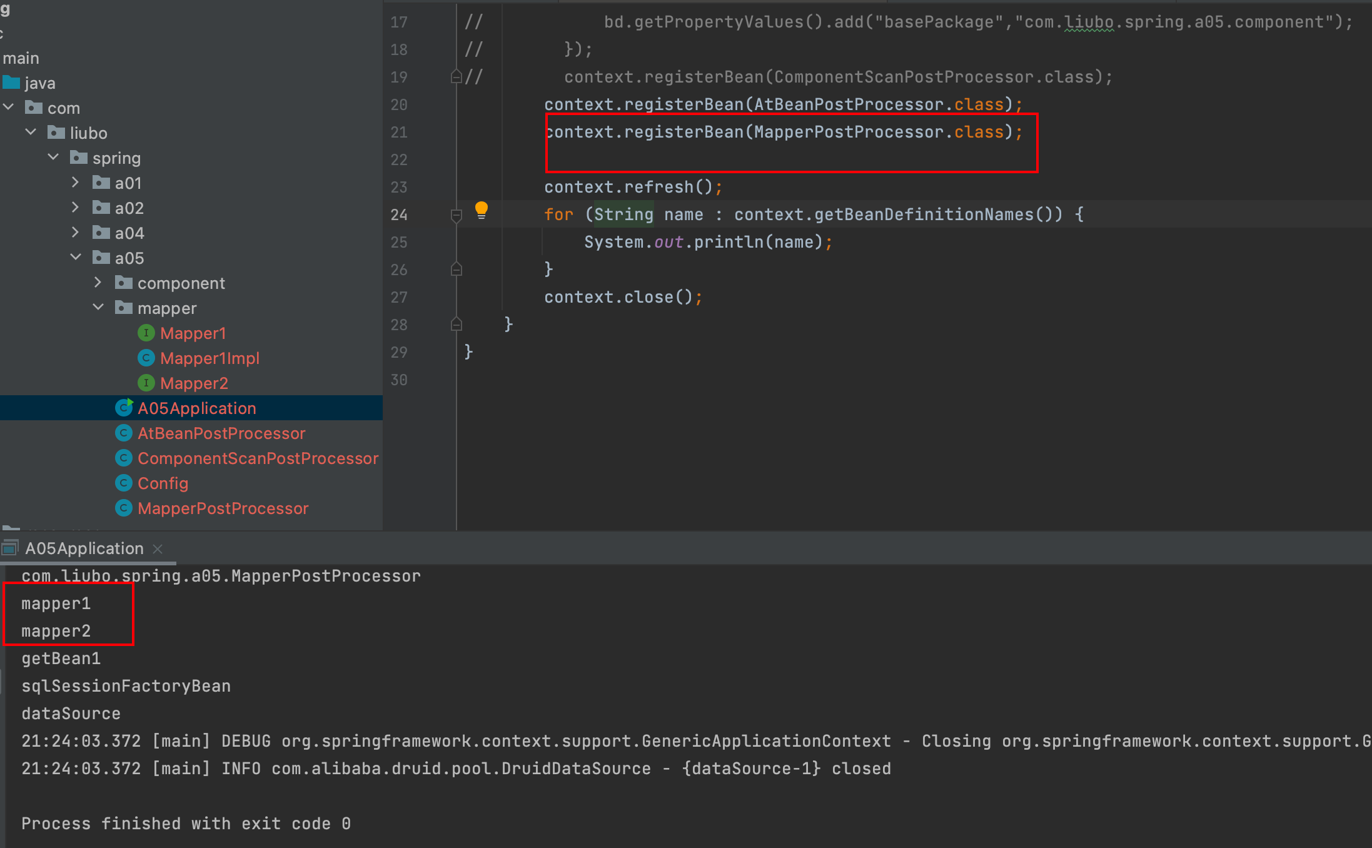This screenshot has width=1372, height=848.
Task: Click the a01 package folder icon
Action: [x=101, y=182]
